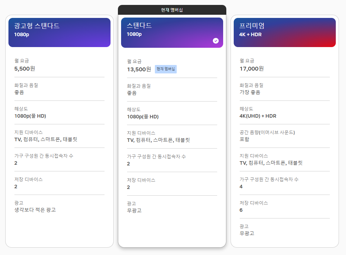The width and height of the screenshot is (346, 255).
Task: Click the black 현재 멤버십 banner tab
Action: click(172, 10)
